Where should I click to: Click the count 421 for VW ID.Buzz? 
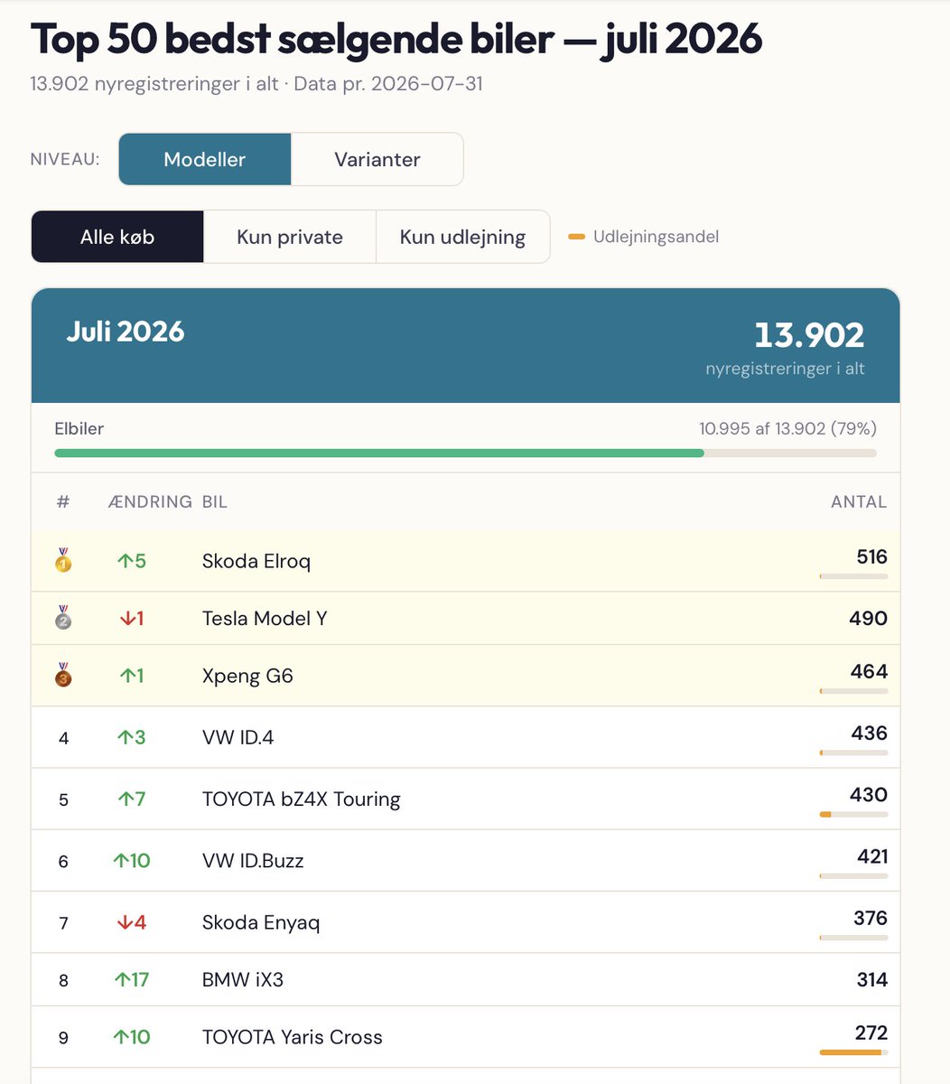(x=872, y=856)
